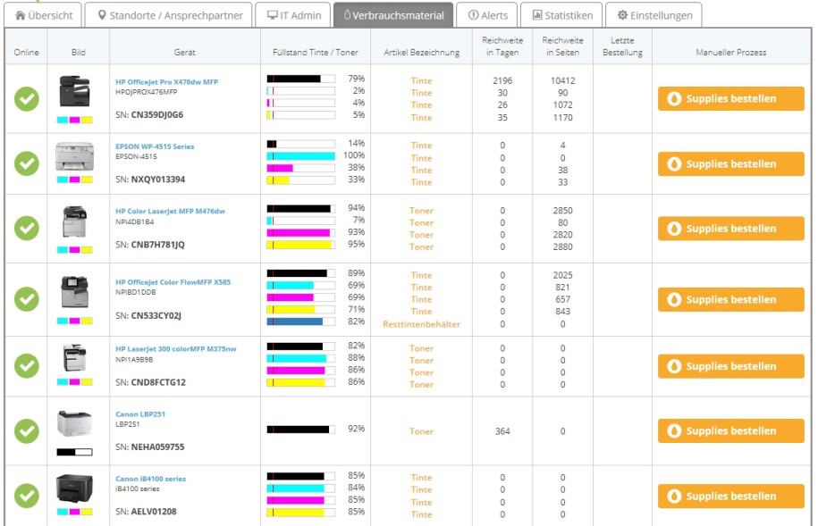Open the IT Admin tab
This screenshot has width=818, height=526.
coord(293,15)
